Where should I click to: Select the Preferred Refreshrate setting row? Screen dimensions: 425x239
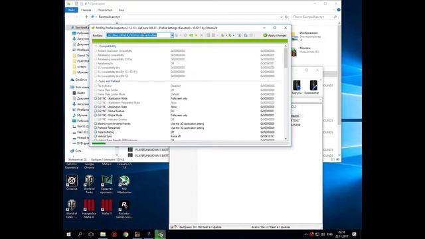(189, 127)
